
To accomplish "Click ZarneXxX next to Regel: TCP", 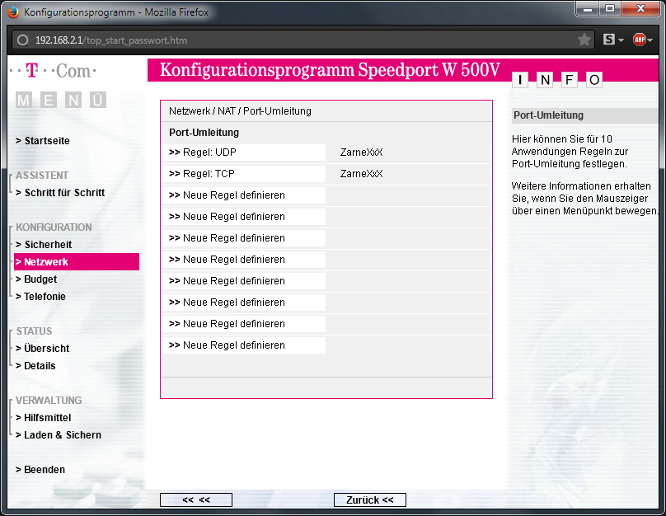I will pyautogui.click(x=362, y=174).
